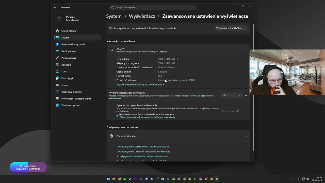325x183 pixels.
Task: Click the 8-bitowa bit depth value
Action: coord(162,72)
